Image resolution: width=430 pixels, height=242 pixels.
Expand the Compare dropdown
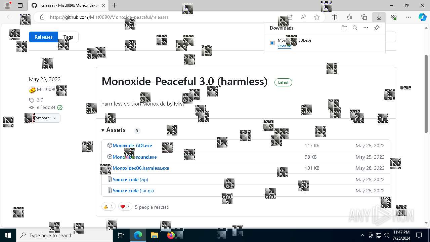(45, 118)
